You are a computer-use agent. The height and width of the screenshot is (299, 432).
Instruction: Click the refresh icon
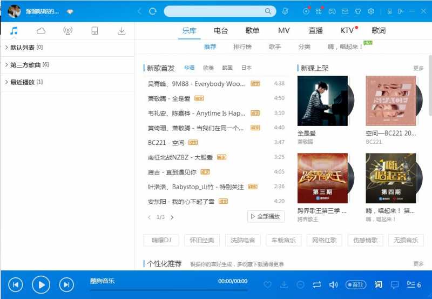pos(153,11)
